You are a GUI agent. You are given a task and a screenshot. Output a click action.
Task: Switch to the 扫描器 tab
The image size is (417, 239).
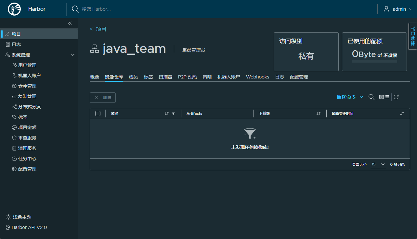tap(165, 77)
